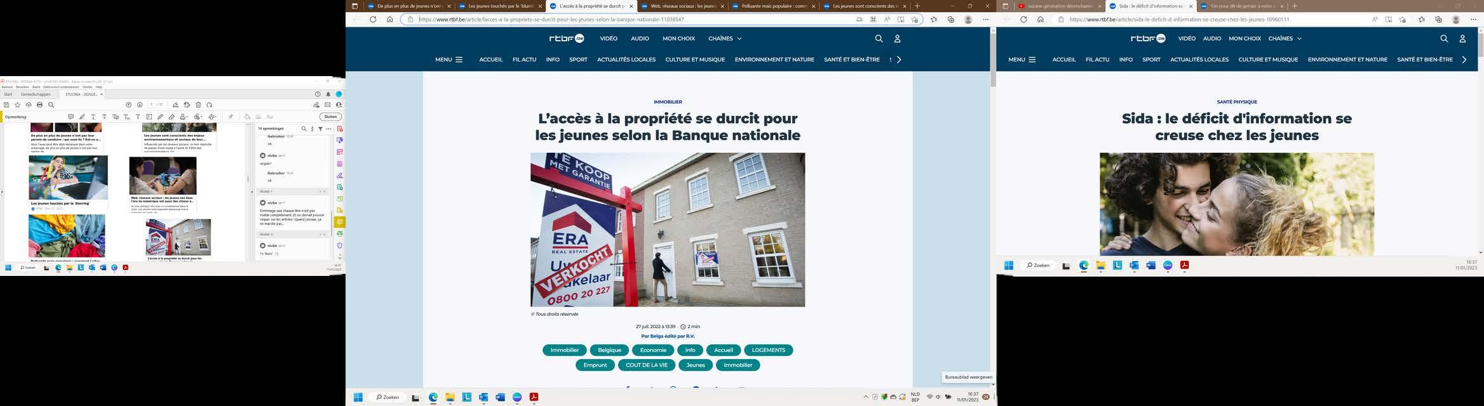Click 'Zoeken' search box on the main Windows taskbar

click(388, 397)
